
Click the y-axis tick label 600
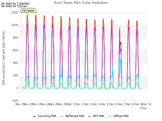click(15, 50)
